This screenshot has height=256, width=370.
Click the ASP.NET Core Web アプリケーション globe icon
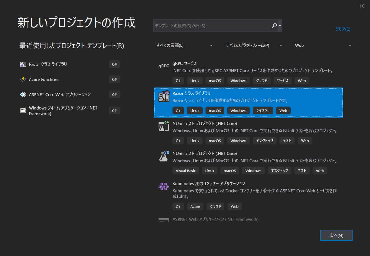[23, 94]
